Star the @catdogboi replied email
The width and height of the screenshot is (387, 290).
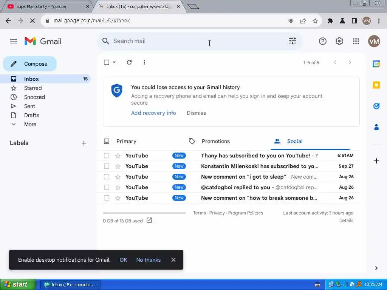[118, 187]
